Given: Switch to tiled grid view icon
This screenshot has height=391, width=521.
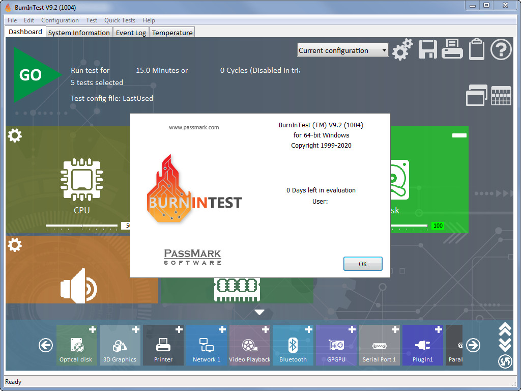Looking at the screenshot, I should (x=501, y=96).
